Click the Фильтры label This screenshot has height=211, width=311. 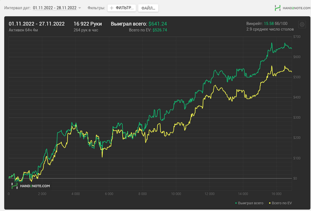coord(96,8)
